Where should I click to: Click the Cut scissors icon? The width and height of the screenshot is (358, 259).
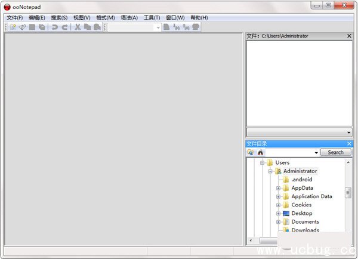coord(78,27)
